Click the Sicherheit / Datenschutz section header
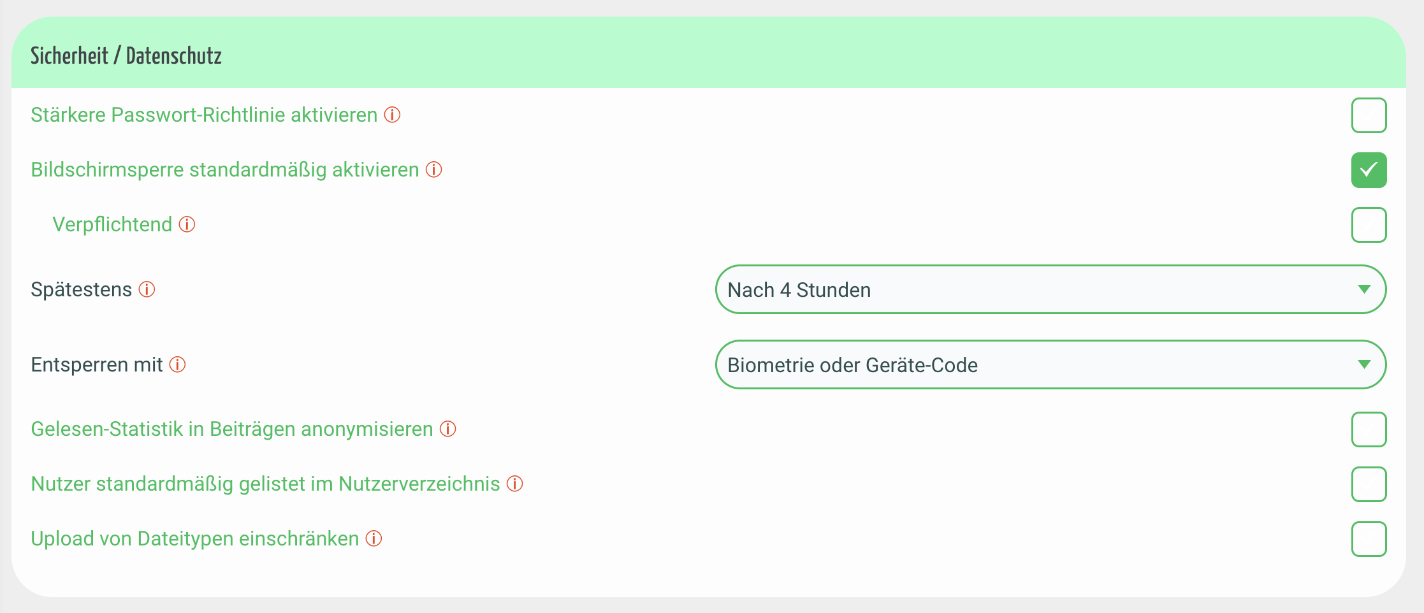 click(126, 56)
